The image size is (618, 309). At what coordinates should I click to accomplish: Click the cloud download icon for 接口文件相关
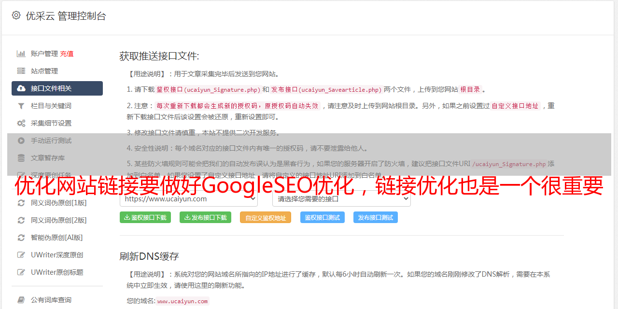pos(21,88)
